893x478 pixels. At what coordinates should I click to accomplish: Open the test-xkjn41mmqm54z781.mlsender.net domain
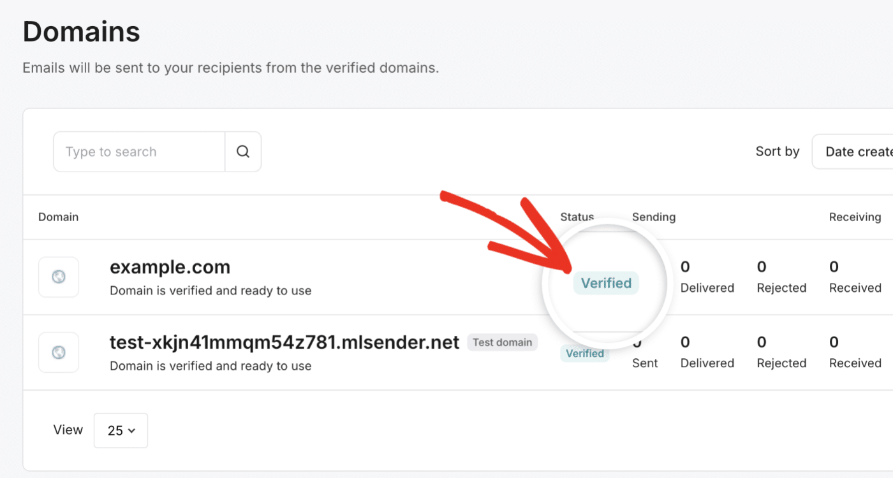click(284, 342)
